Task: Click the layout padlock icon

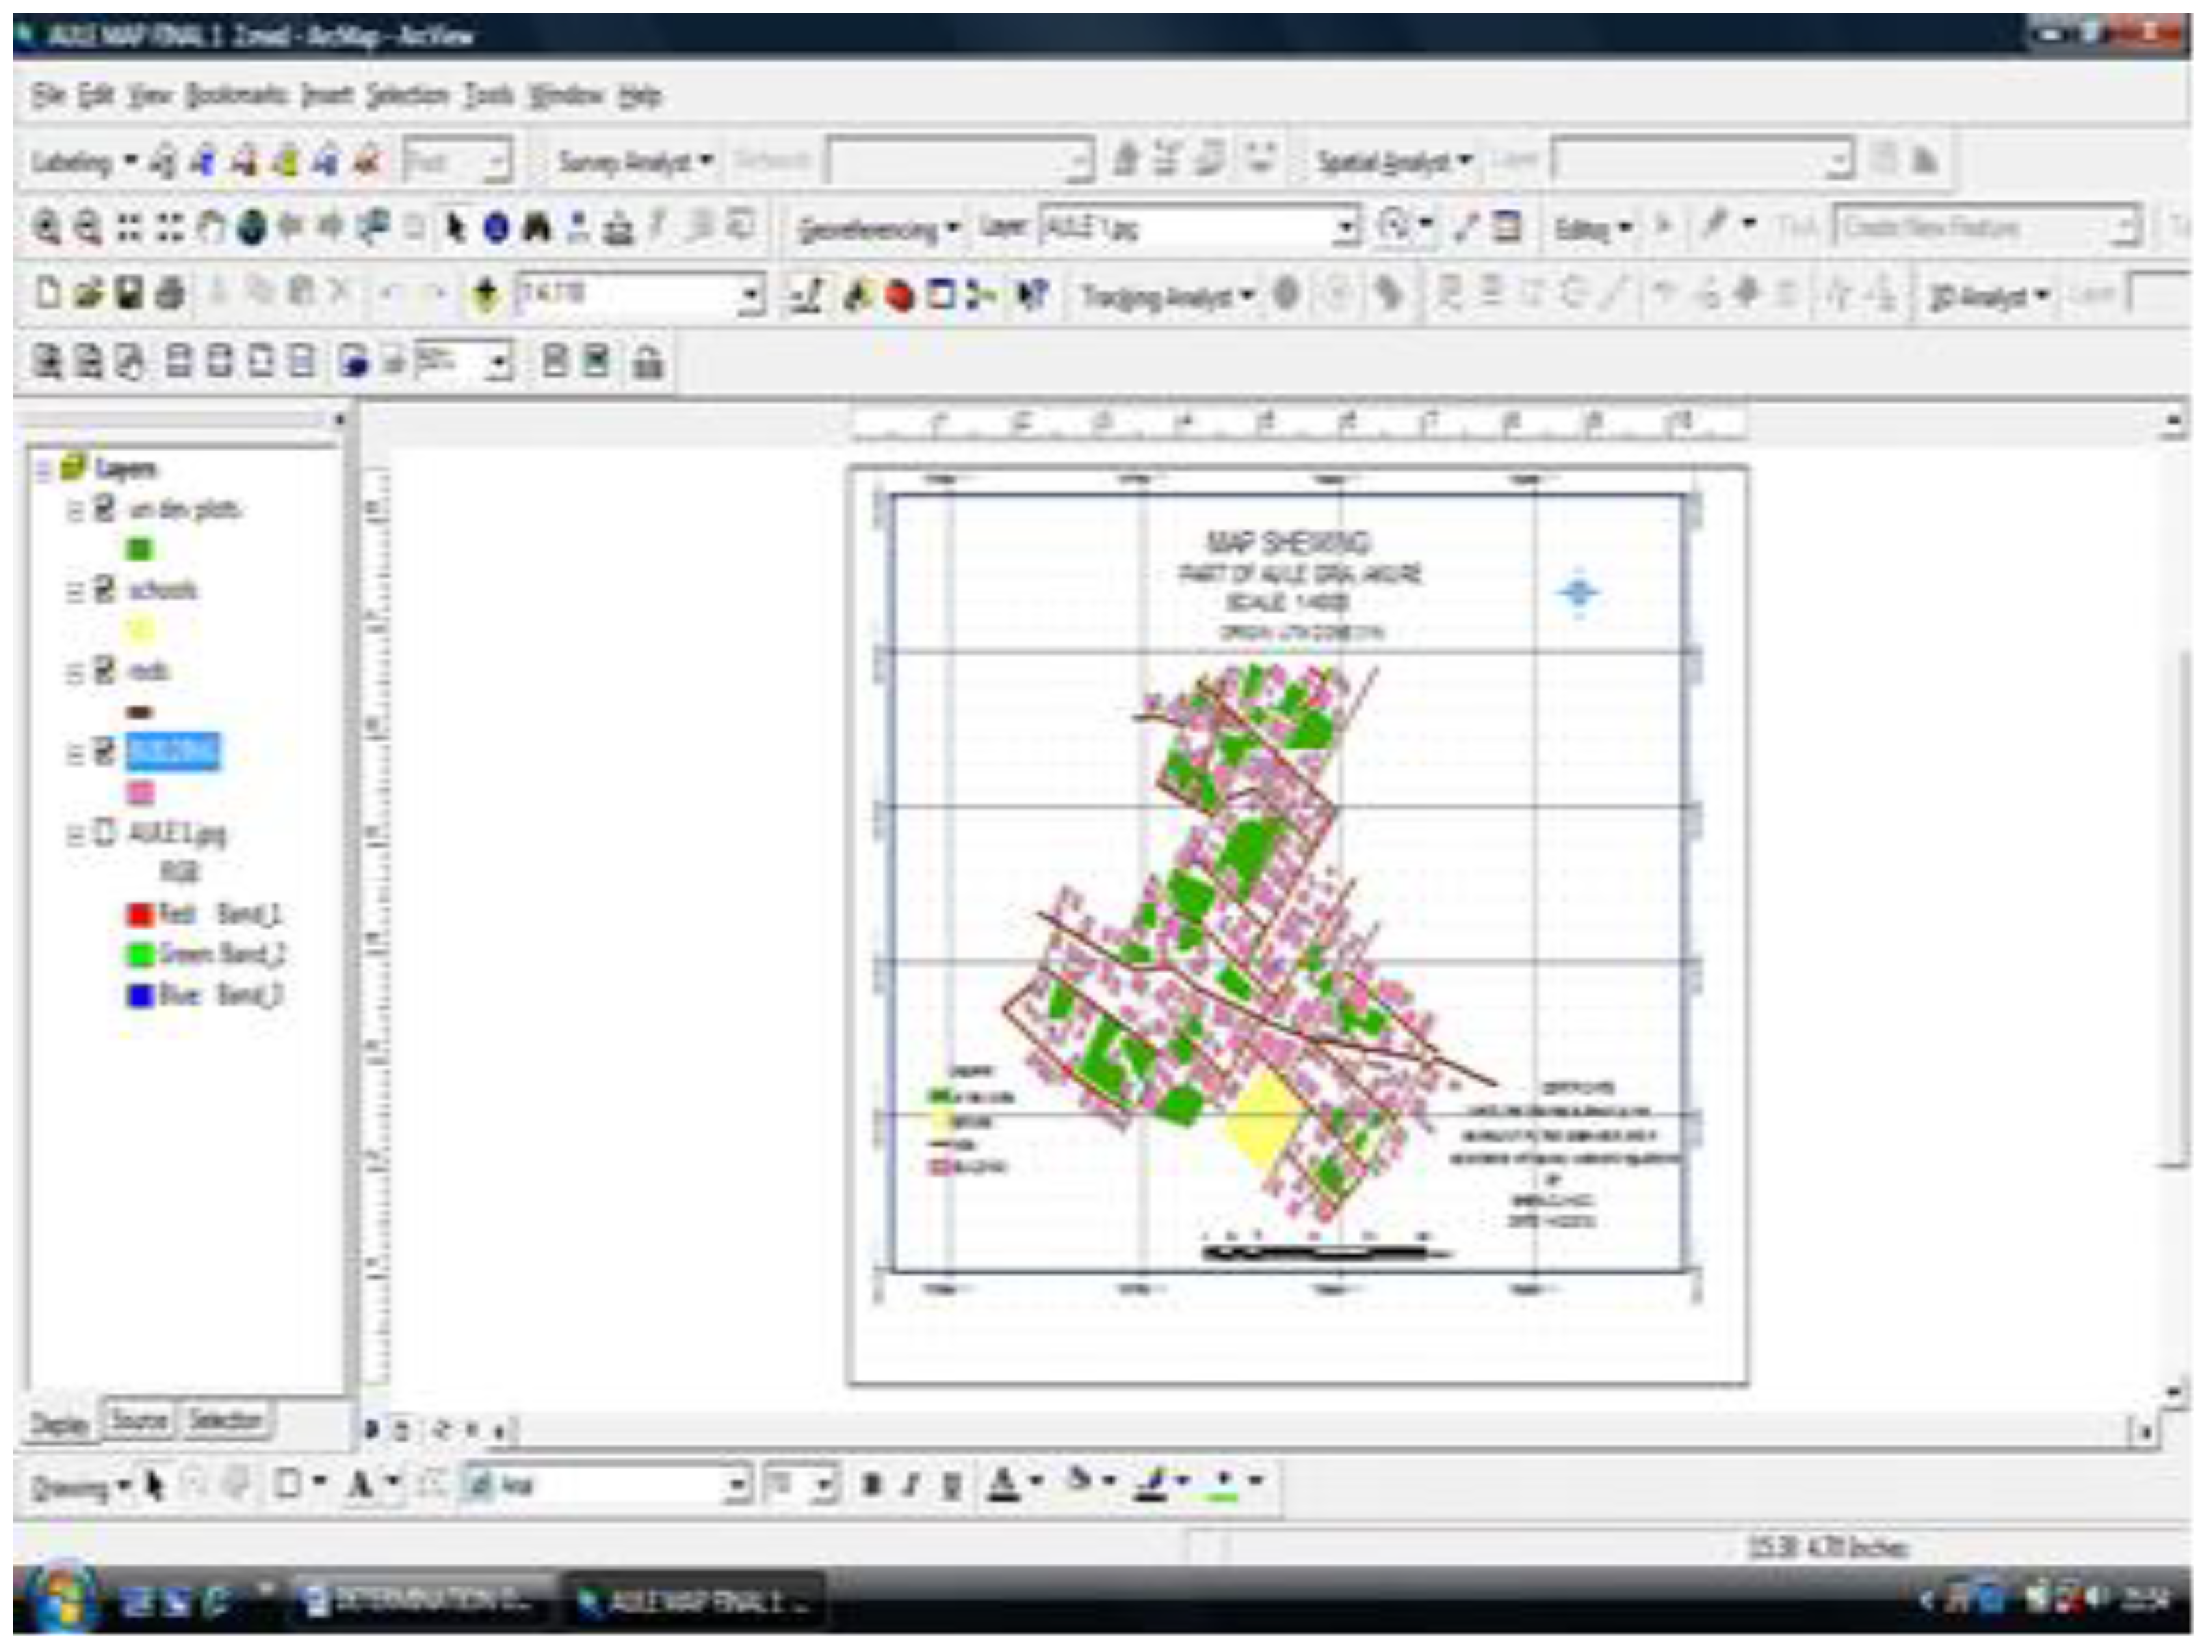Action: [x=647, y=362]
